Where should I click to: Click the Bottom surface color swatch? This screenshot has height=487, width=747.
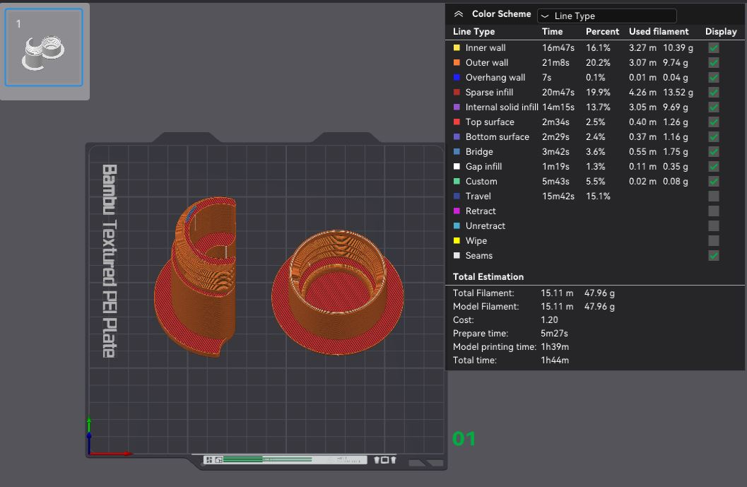(x=457, y=136)
